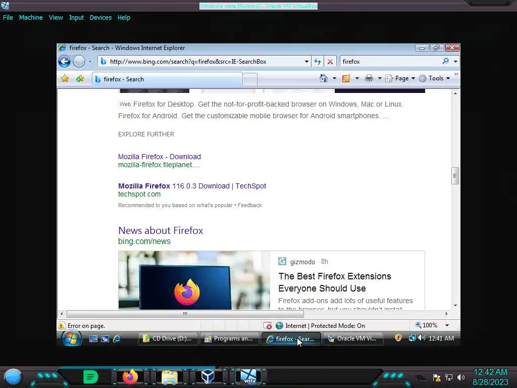Click the IE Forward navigation arrow
The width and height of the screenshot is (517, 388).
click(79, 61)
